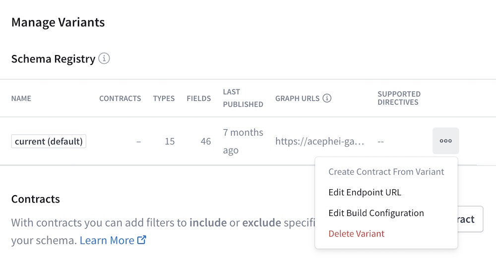Viewport: 496px width, 267px height.
Task: Follow the Learn More link
Action: coord(107,240)
